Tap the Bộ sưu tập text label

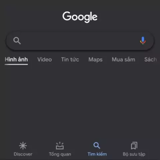click(x=134, y=154)
